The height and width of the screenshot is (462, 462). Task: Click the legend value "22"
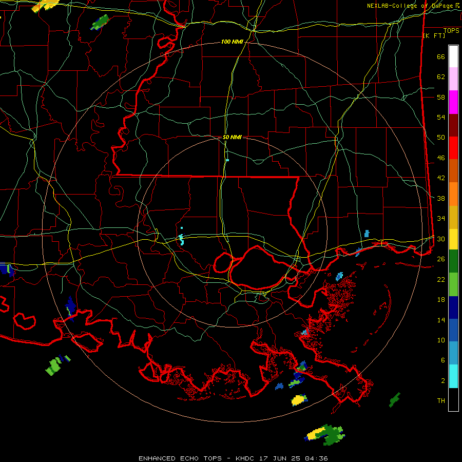[x=441, y=279]
